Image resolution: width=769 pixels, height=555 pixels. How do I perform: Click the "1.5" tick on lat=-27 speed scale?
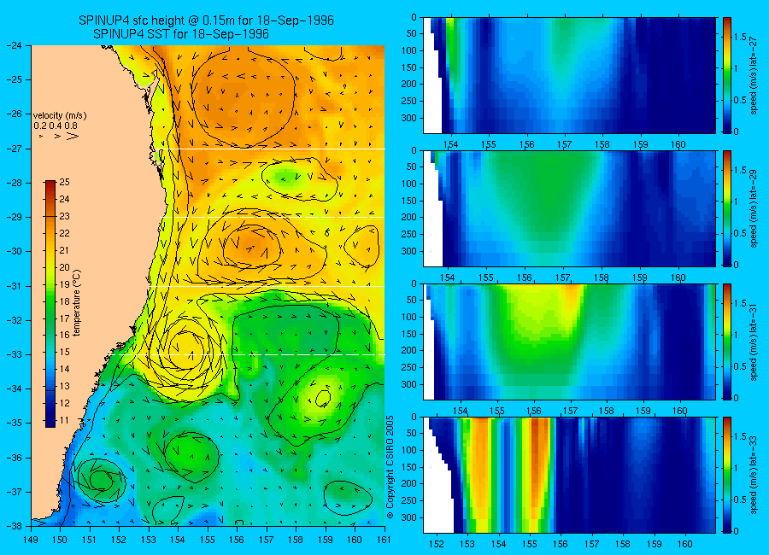(x=740, y=37)
